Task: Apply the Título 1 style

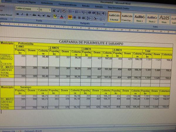Action: pos(139,18)
